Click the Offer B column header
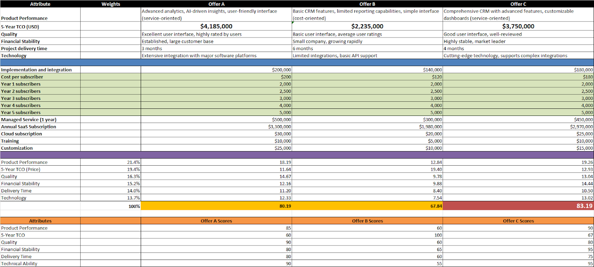 click(x=367, y=4)
